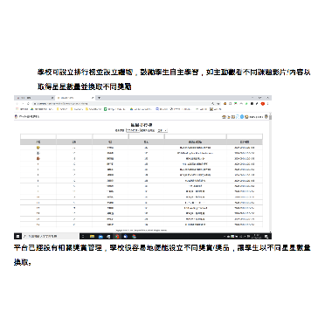Click the webpage vertical scrollbar
The height and width of the screenshot is (332, 332).
coord(271,172)
